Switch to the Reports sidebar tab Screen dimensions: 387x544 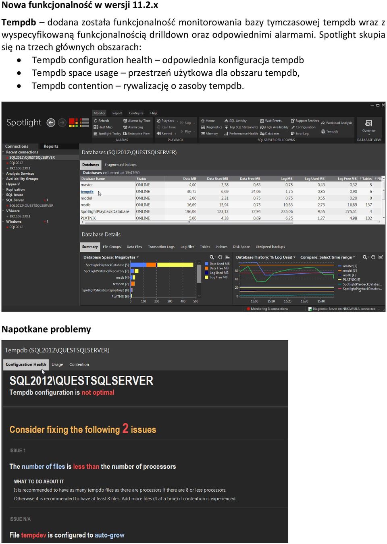coord(51,146)
